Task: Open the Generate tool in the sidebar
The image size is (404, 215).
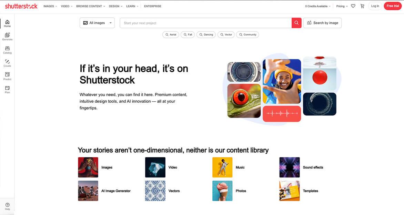Action: click(7, 37)
